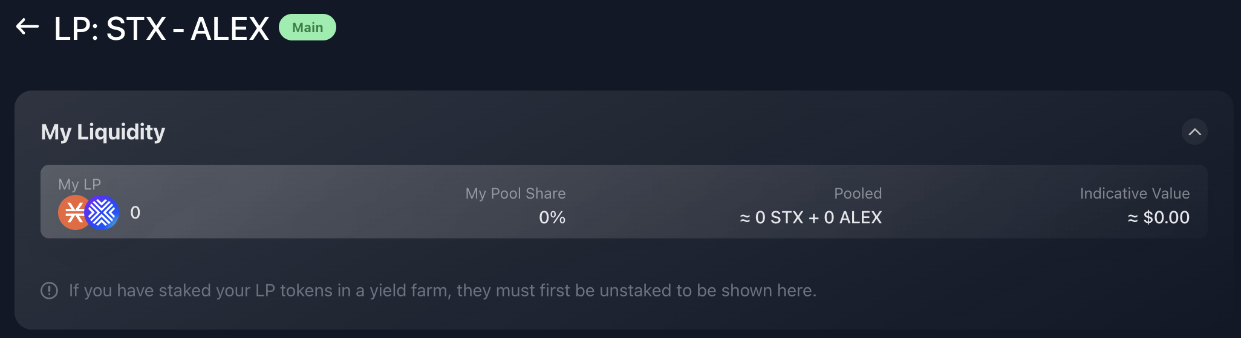Collapse the My Liquidity panel chevron
The image size is (1241, 338).
pyautogui.click(x=1194, y=132)
